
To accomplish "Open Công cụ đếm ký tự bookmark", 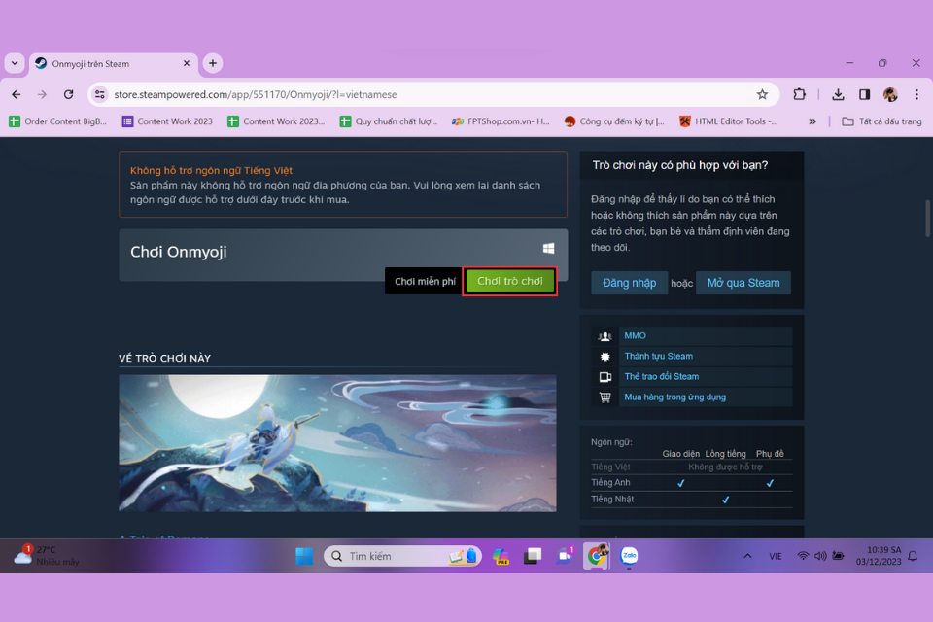I will 614,121.
